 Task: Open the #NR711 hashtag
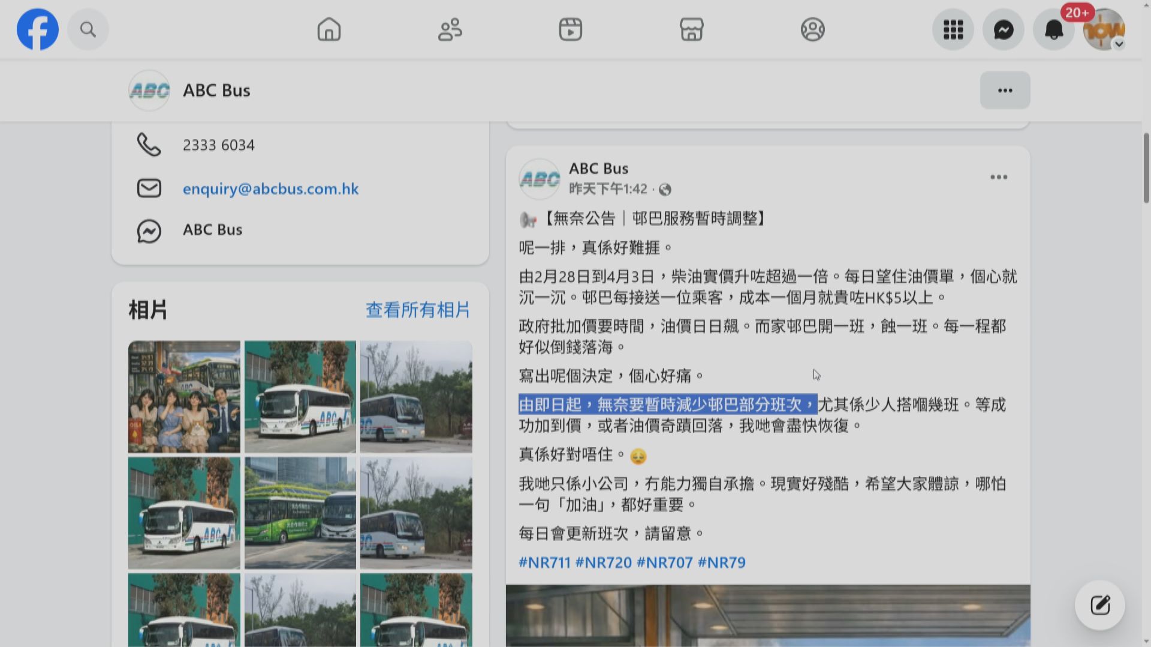pos(544,563)
